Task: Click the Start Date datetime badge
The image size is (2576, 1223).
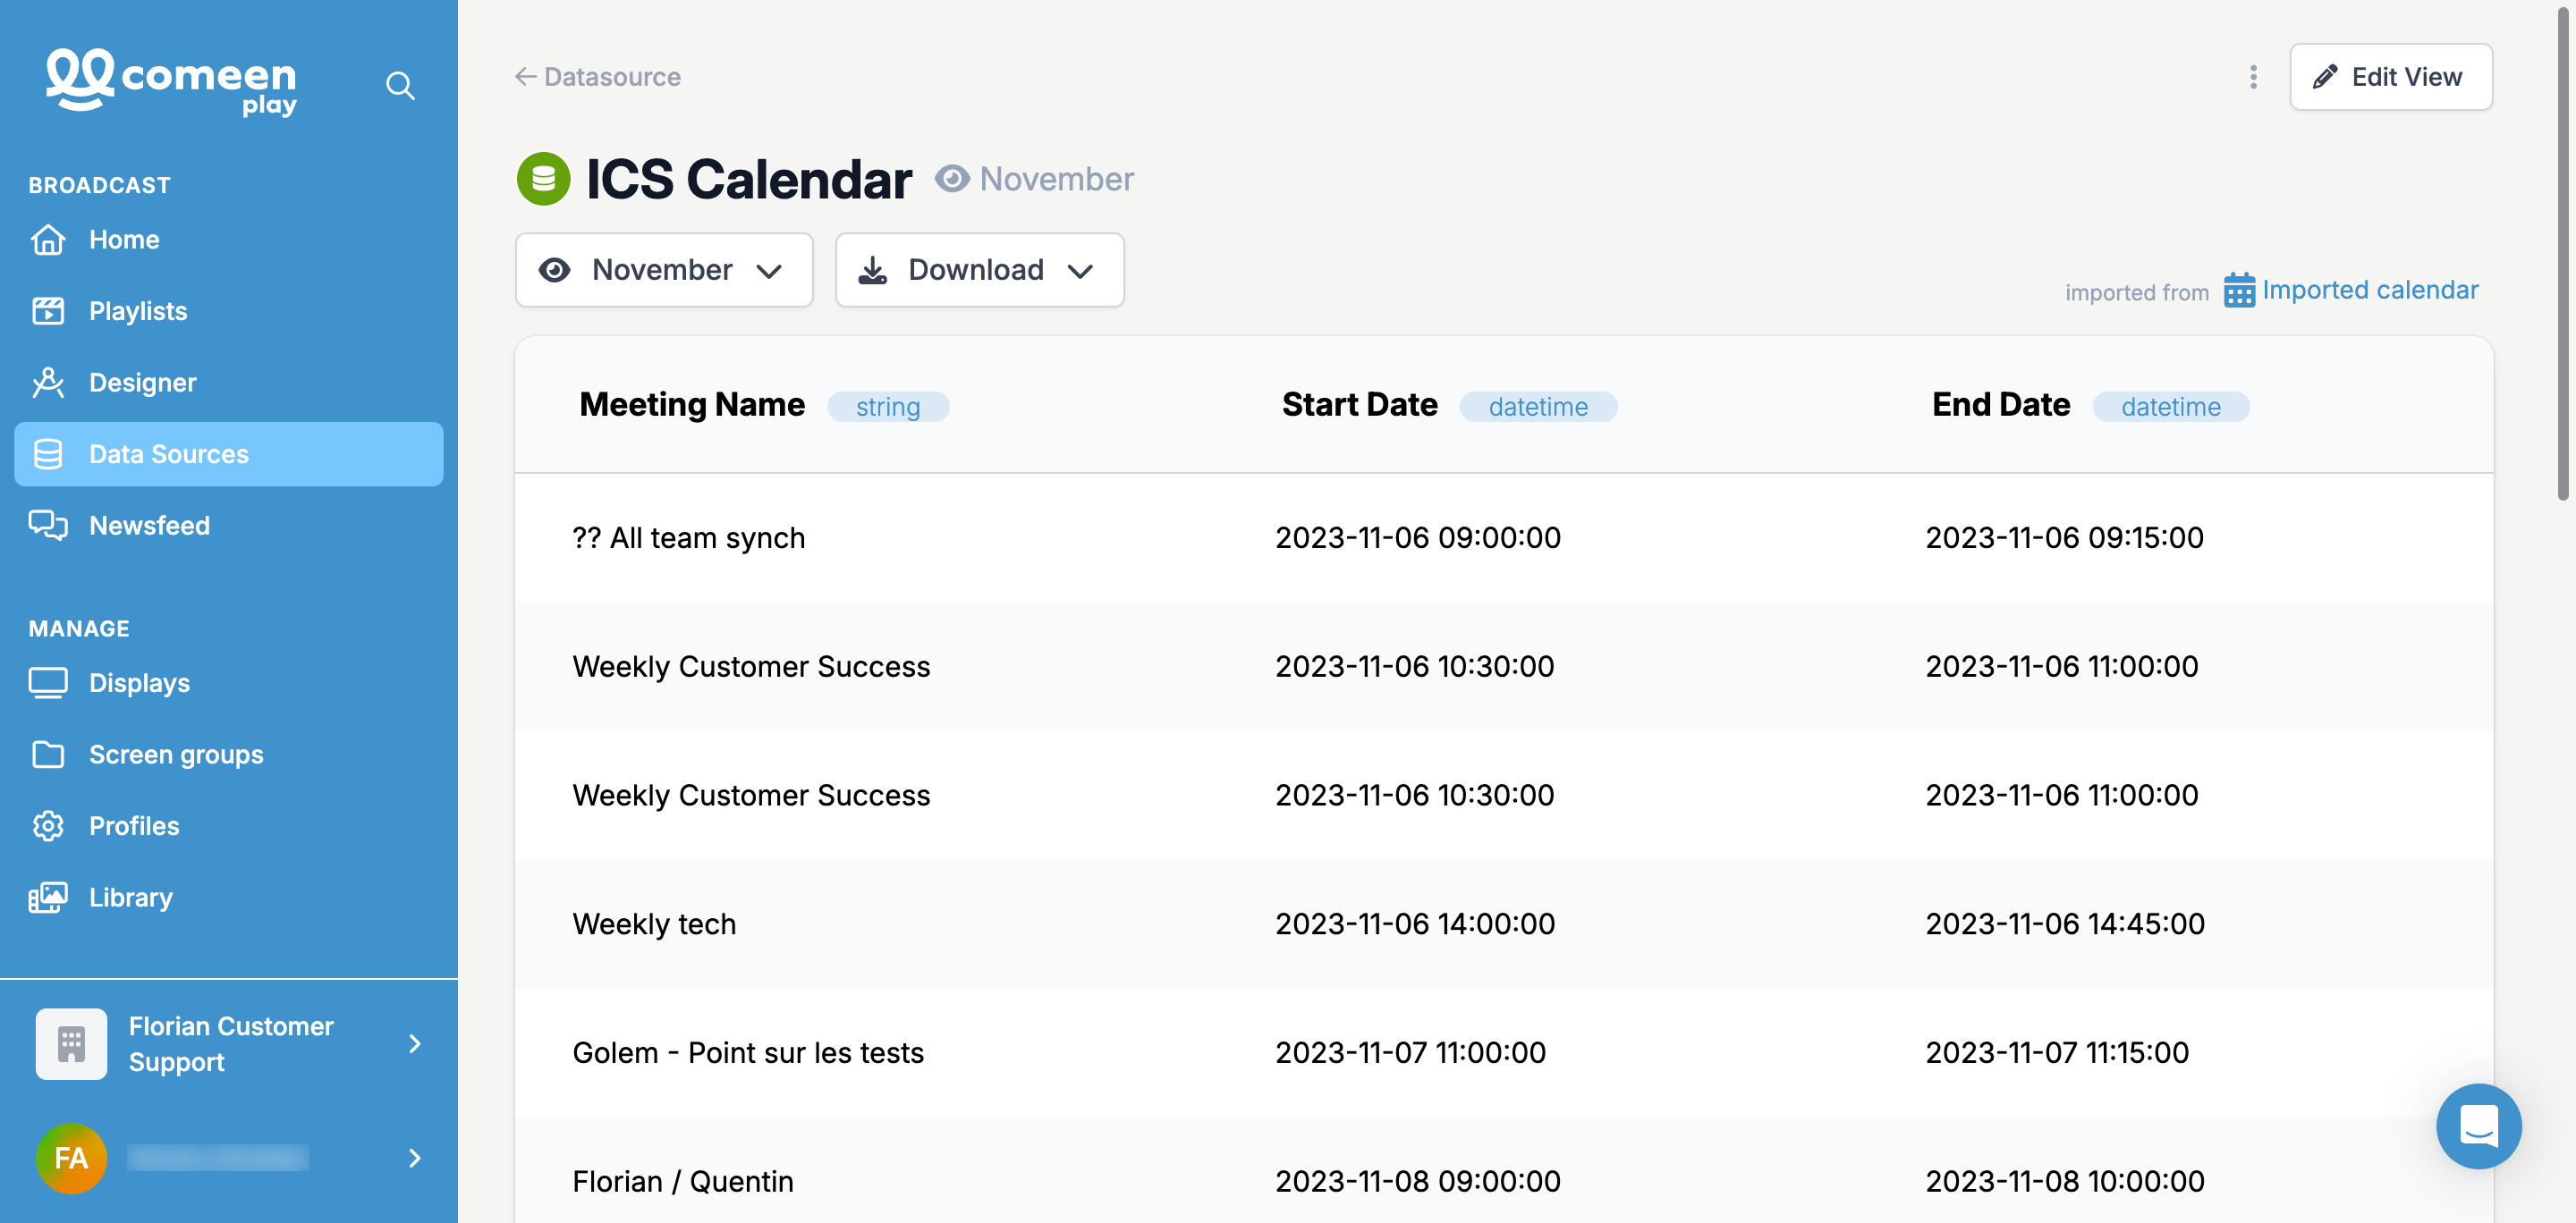Action: (x=1538, y=407)
